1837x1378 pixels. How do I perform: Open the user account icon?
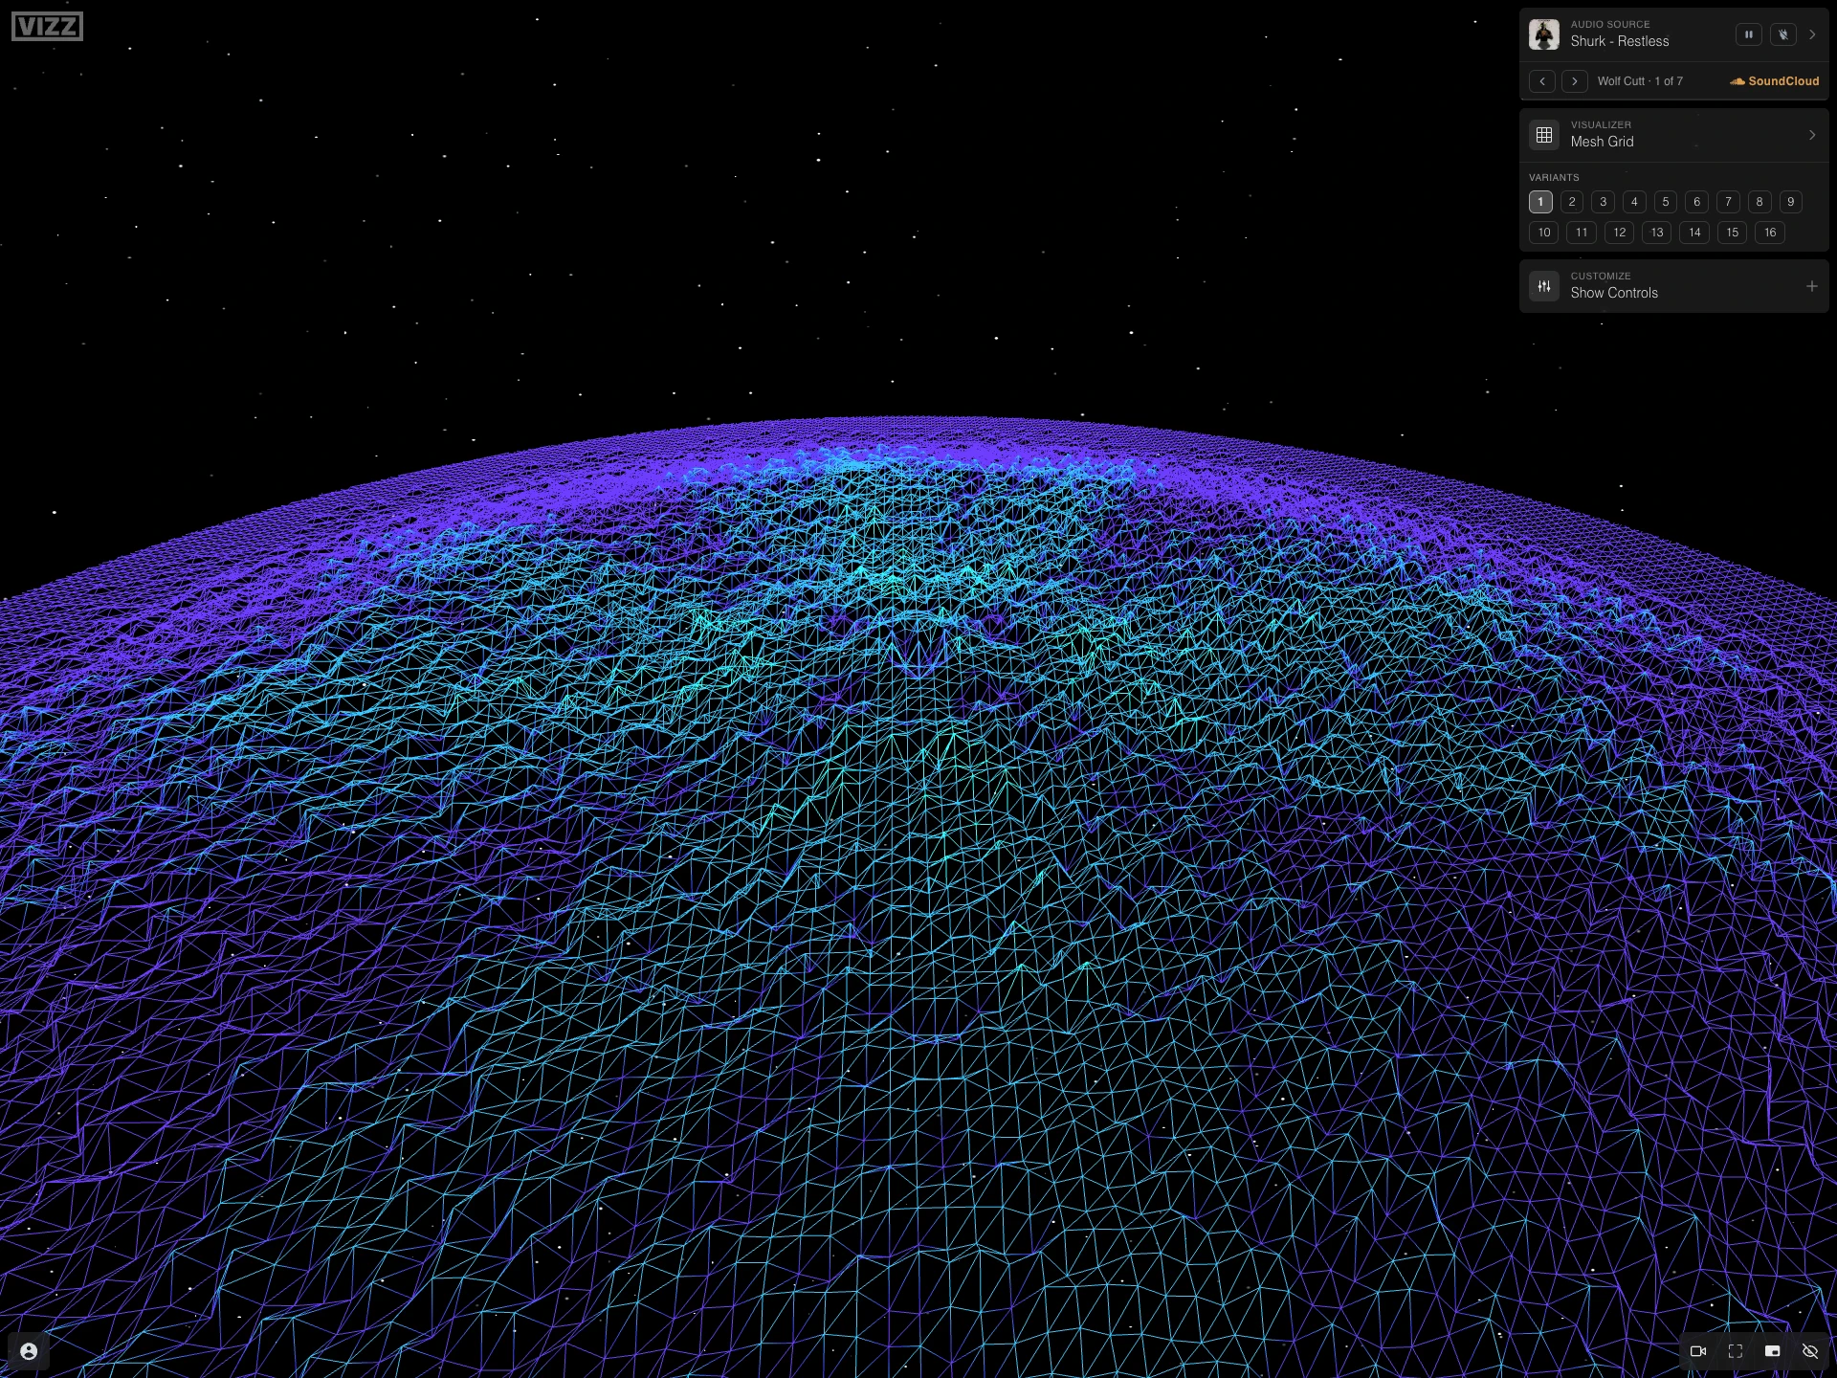click(x=29, y=1351)
